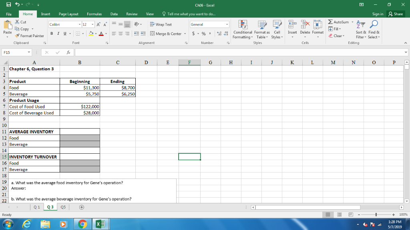
Task: Select the Q5 sheet tab
Action: 63,207
